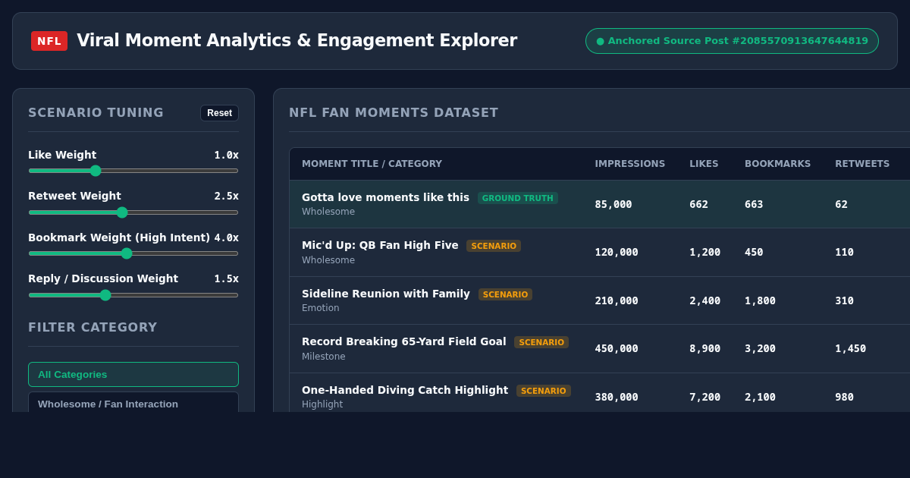Image resolution: width=910 pixels, height=478 pixels.
Task: Click the 450,000 impressions cell
Action: pos(617,348)
